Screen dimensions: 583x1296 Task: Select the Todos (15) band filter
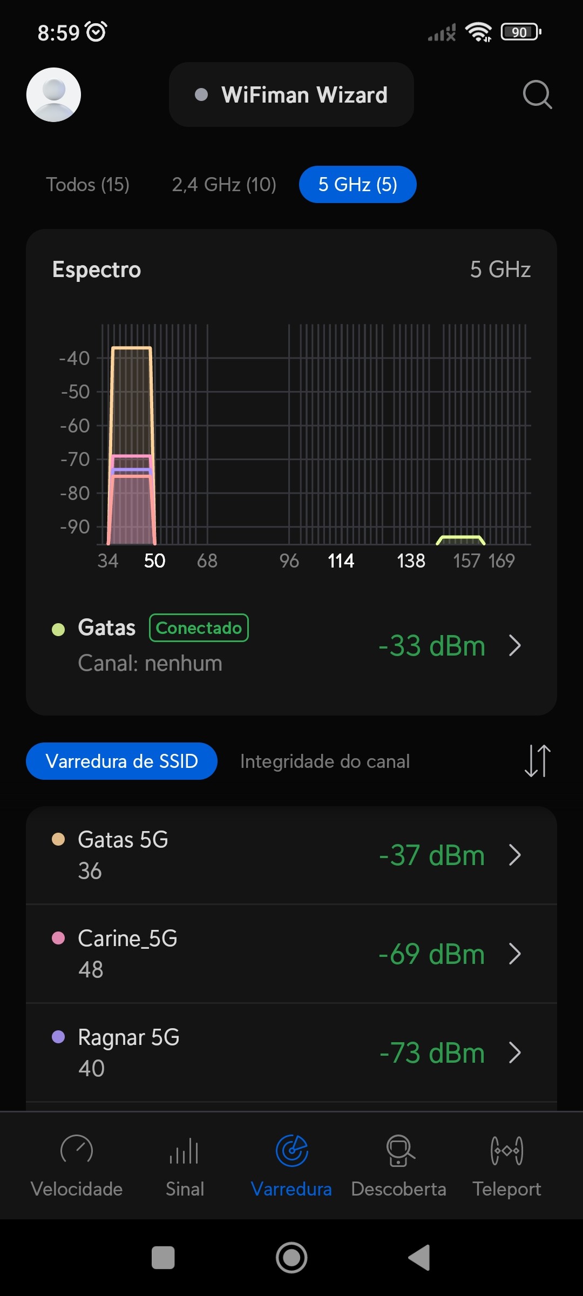coord(87,185)
